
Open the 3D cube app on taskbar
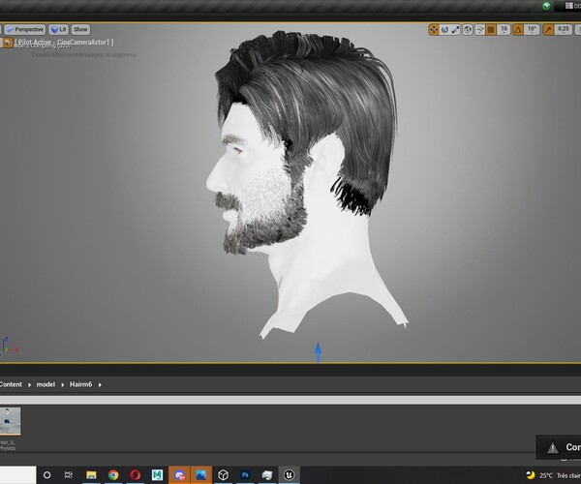[223, 474]
